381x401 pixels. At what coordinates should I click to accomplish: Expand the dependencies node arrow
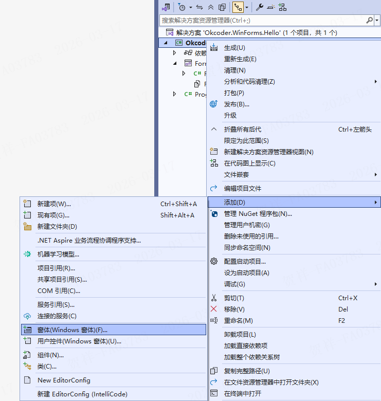coord(174,53)
